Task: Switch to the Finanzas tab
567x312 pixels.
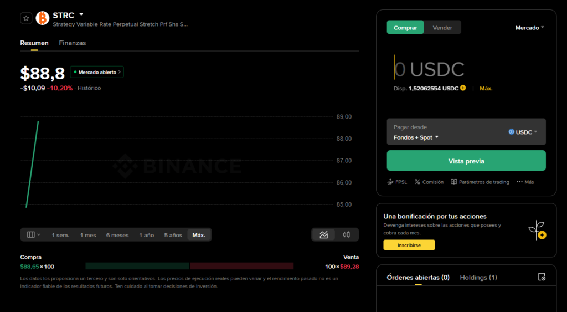Action: tap(73, 43)
